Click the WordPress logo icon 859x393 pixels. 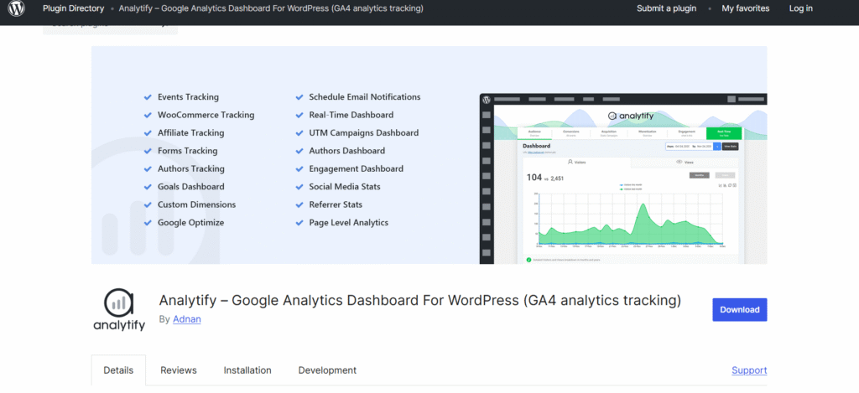click(x=16, y=8)
